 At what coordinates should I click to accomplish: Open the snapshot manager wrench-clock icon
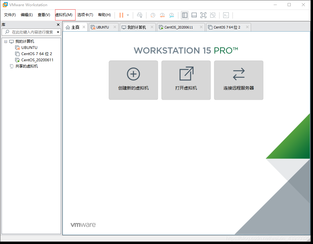click(x=172, y=15)
